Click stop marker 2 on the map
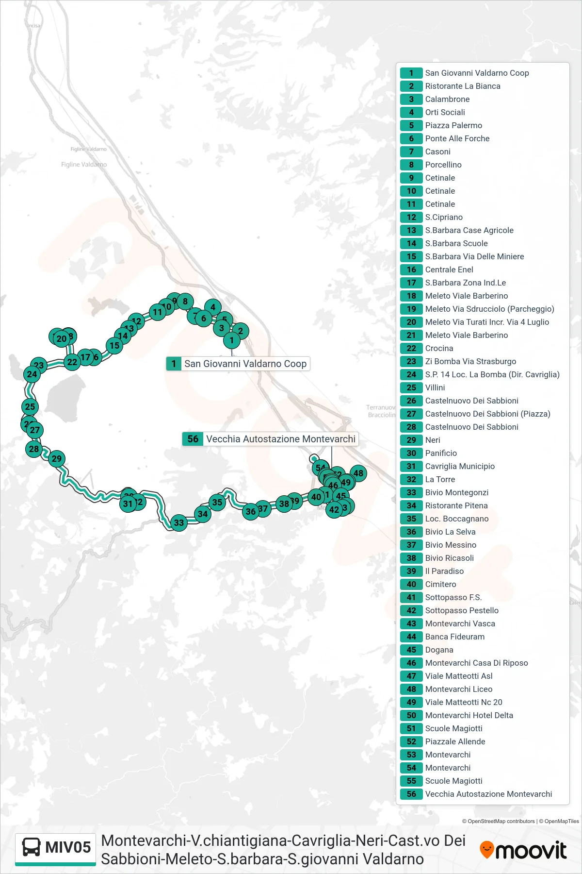The width and height of the screenshot is (582, 874). [x=241, y=331]
